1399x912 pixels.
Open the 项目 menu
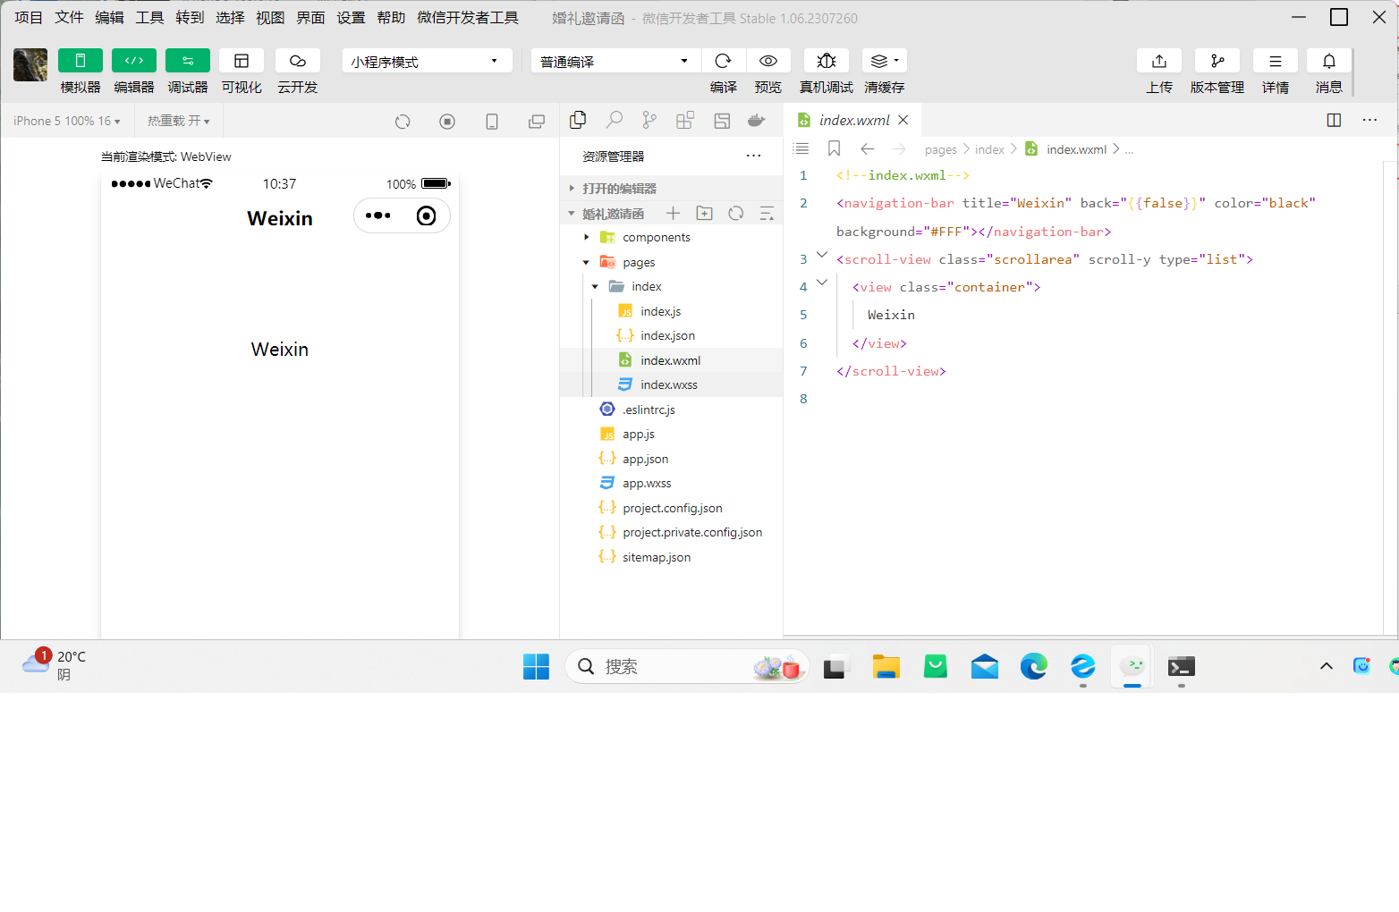pyautogui.click(x=29, y=17)
